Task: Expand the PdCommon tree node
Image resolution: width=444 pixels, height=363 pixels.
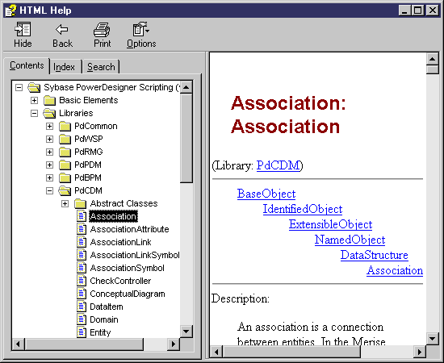Action: click(x=49, y=126)
